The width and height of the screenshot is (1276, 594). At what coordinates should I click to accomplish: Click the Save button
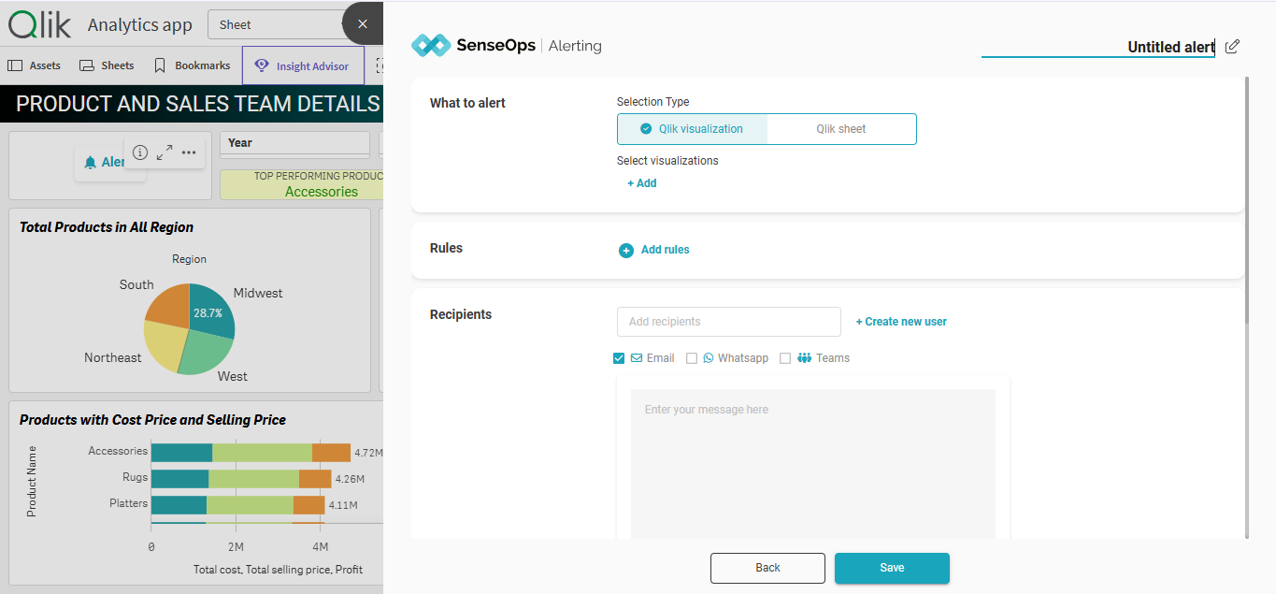tap(891, 568)
